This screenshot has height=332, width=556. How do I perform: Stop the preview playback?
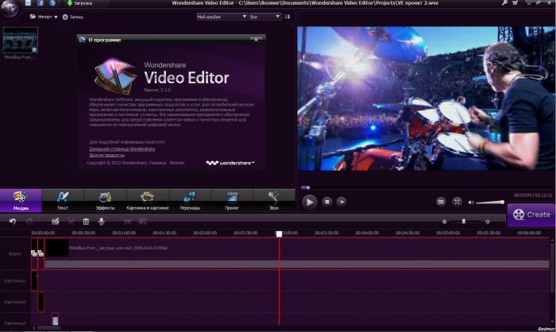point(327,202)
